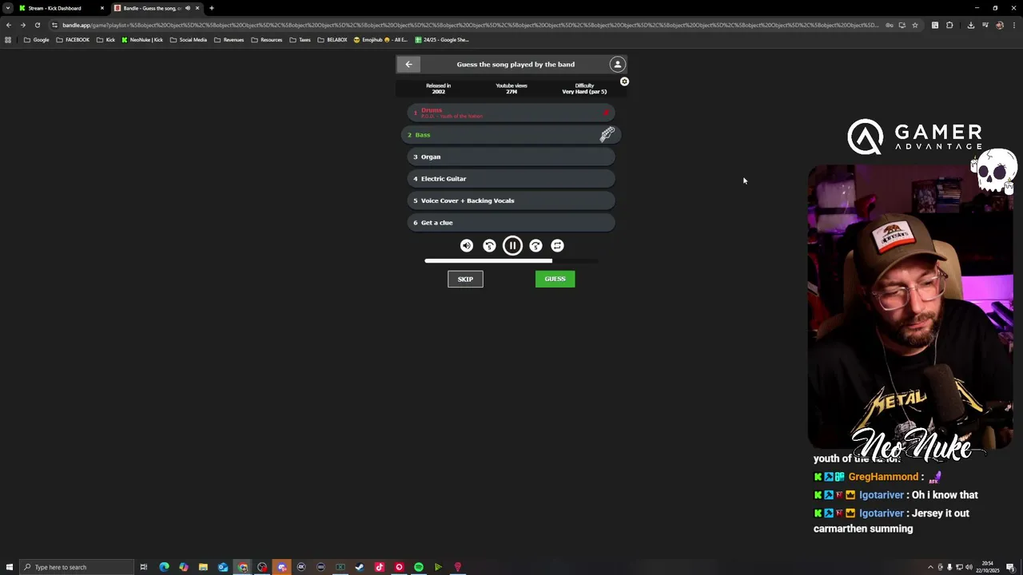Viewport: 1023px width, 575px height.
Task: Open the Taxes bookmarks folder
Action: 301,40
